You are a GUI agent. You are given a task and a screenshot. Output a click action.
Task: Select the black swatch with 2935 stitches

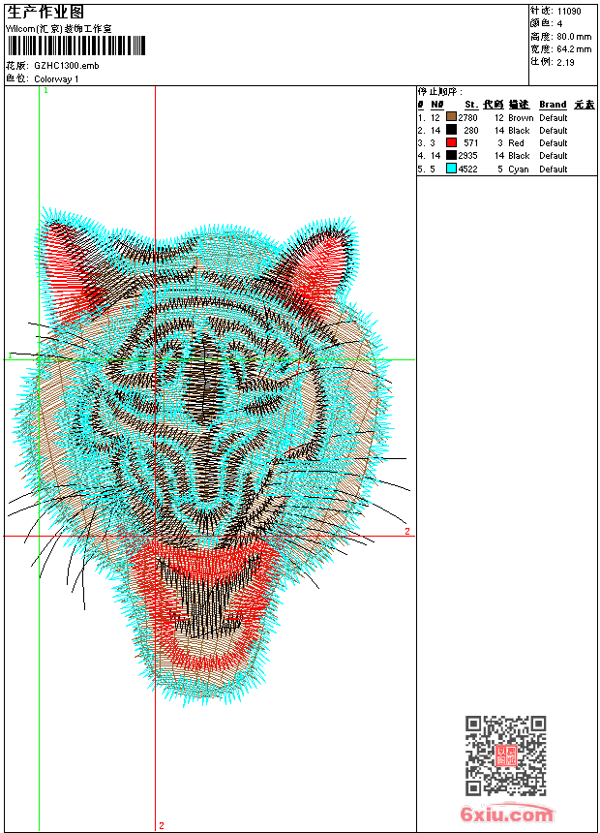(451, 155)
